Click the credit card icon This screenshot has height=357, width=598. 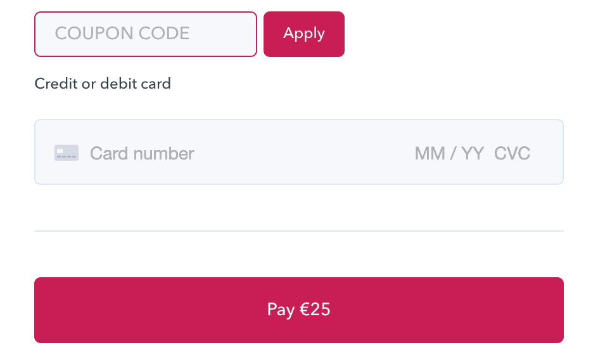click(x=67, y=153)
